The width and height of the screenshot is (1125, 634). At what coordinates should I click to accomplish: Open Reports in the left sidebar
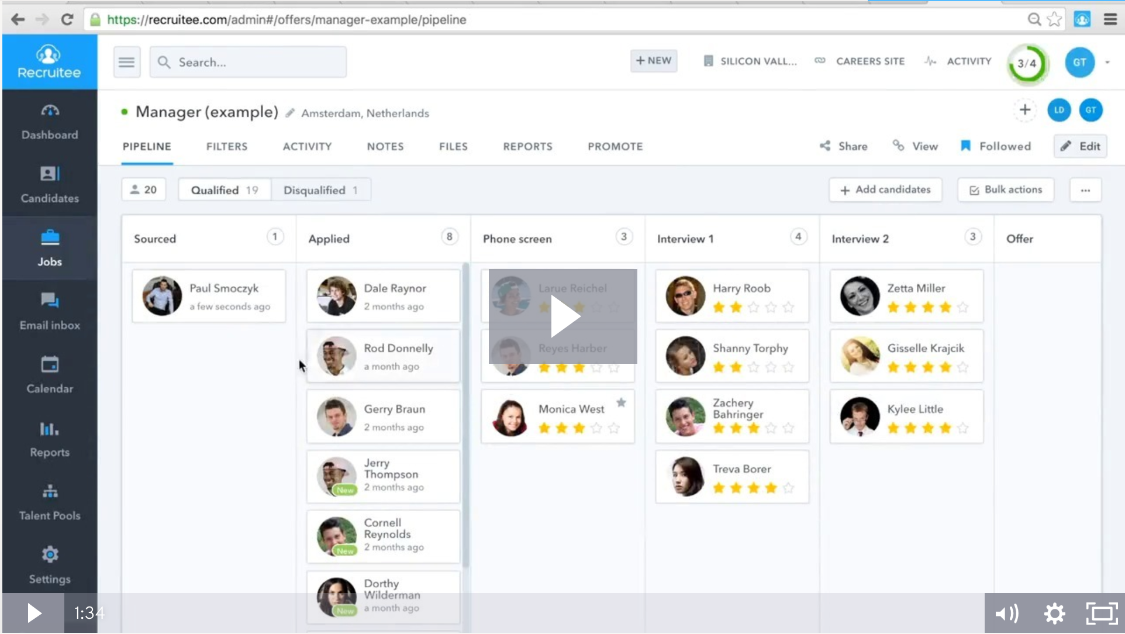[50, 439]
